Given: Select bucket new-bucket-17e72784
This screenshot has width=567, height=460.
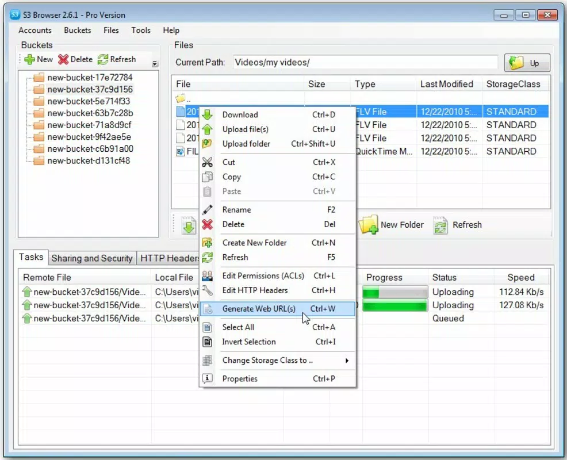Looking at the screenshot, I should 90,78.
